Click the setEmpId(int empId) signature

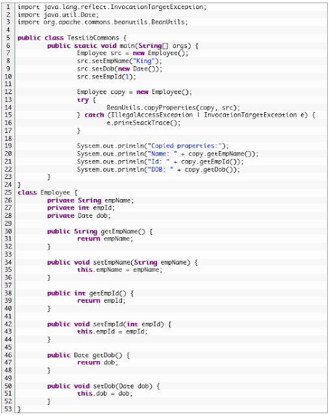point(109,324)
